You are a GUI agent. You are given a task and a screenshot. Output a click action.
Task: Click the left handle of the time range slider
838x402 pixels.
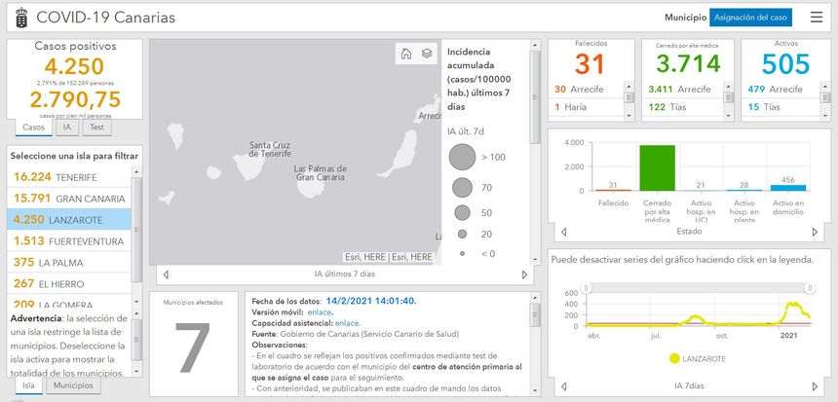(x=587, y=287)
